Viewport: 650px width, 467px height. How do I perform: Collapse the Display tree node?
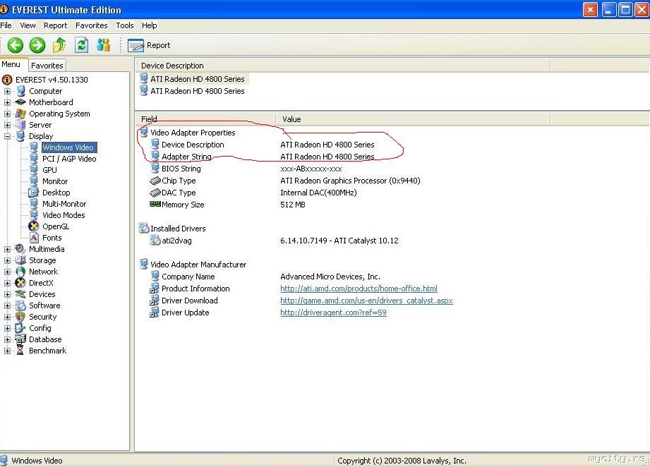[7, 136]
